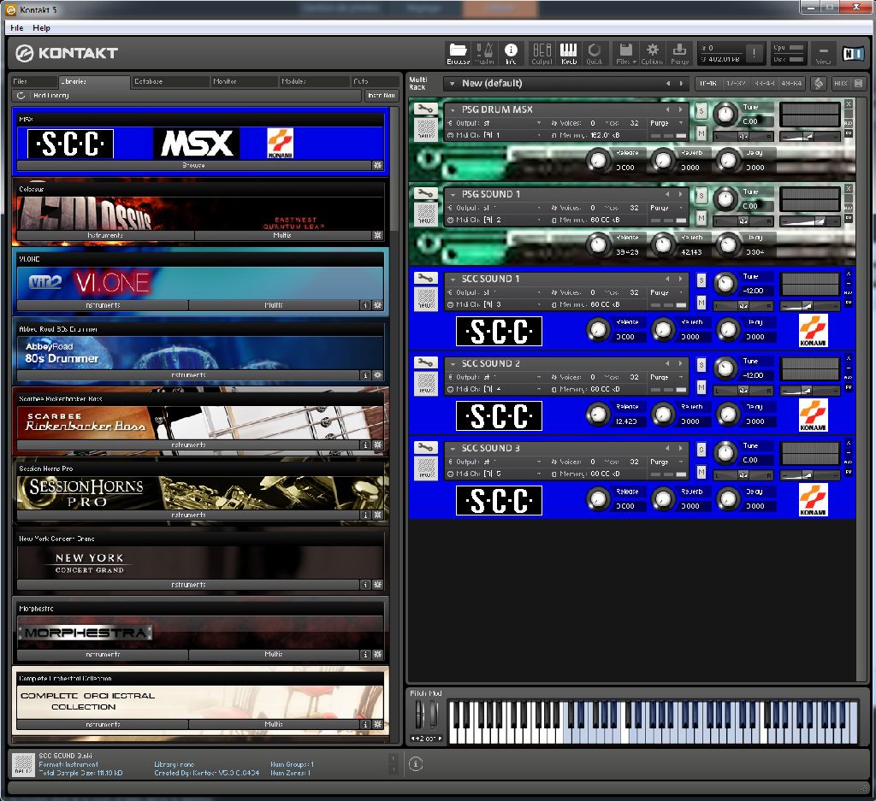Mute the SCC SOUND 1 instrument
The image size is (876, 801).
pyautogui.click(x=701, y=303)
